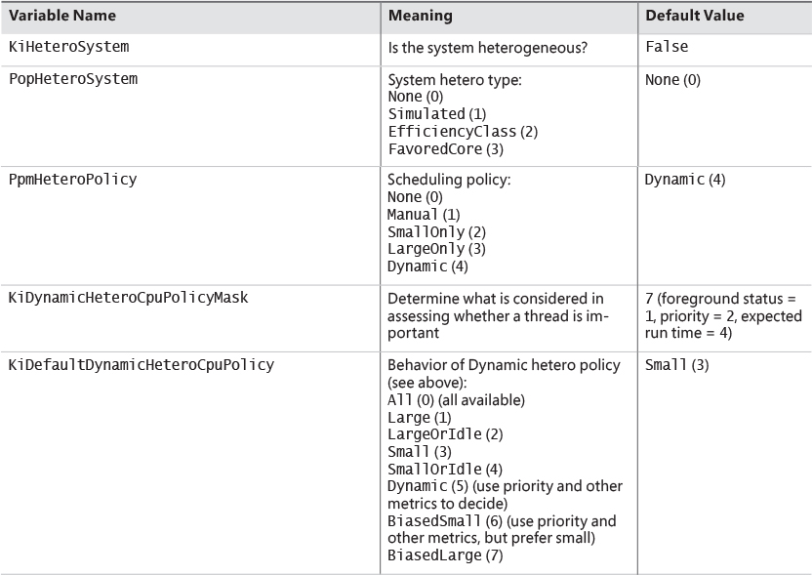This screenshot has width=812, height=575.
Task: Click "Is the system heterogeneous?" text
Action: (x=487, y=48)
